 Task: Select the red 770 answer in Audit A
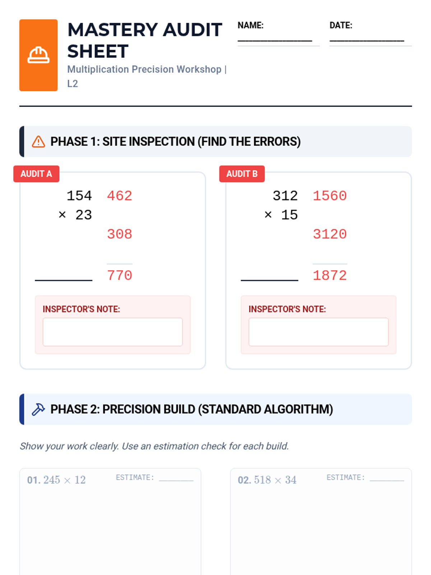(120, 276)
